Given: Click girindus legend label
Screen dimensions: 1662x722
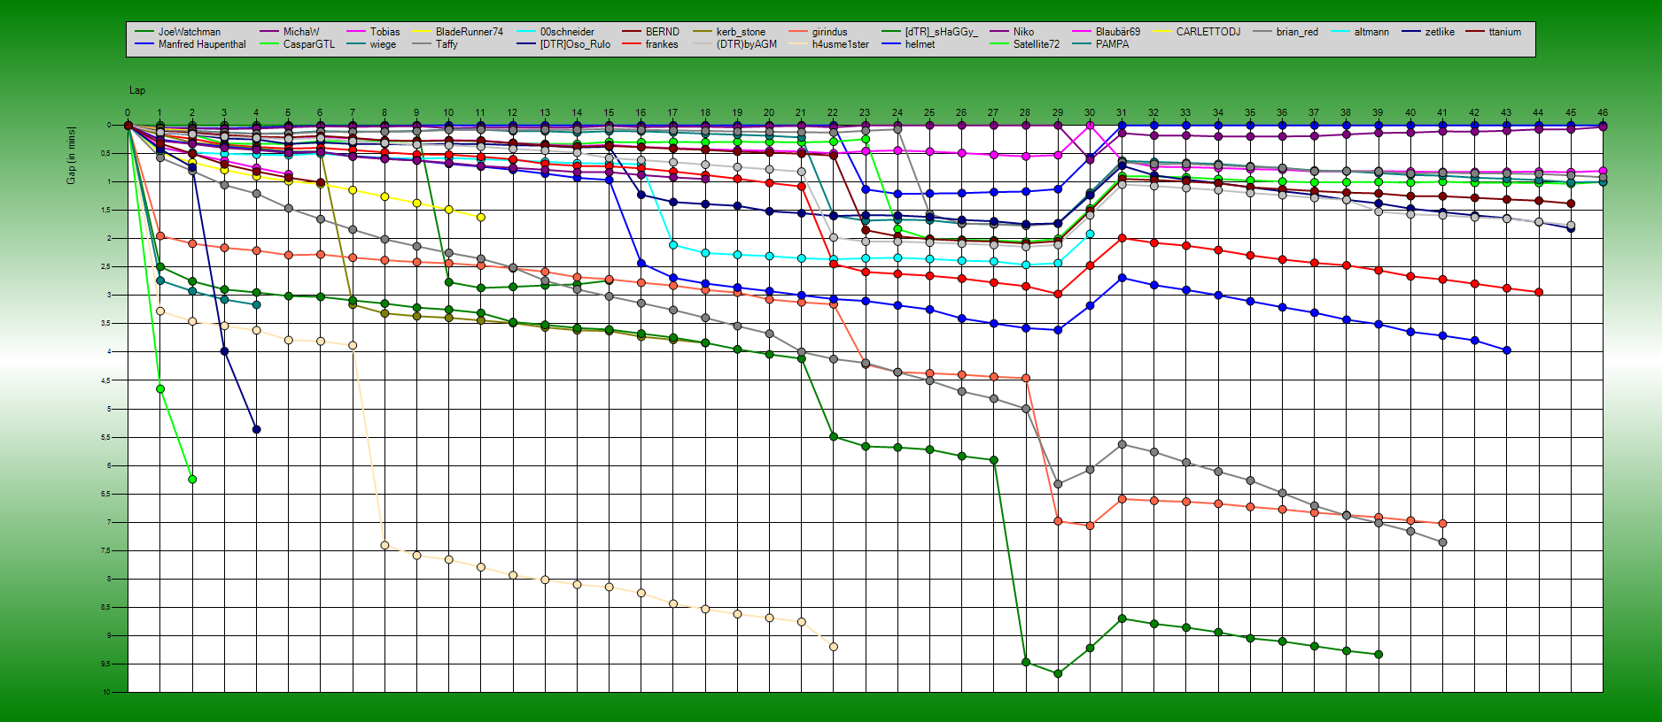Looking at the screenshot, I should (x=830, y=32).
